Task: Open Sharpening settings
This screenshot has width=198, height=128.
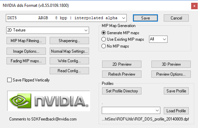Action: (x=69, y=41)
